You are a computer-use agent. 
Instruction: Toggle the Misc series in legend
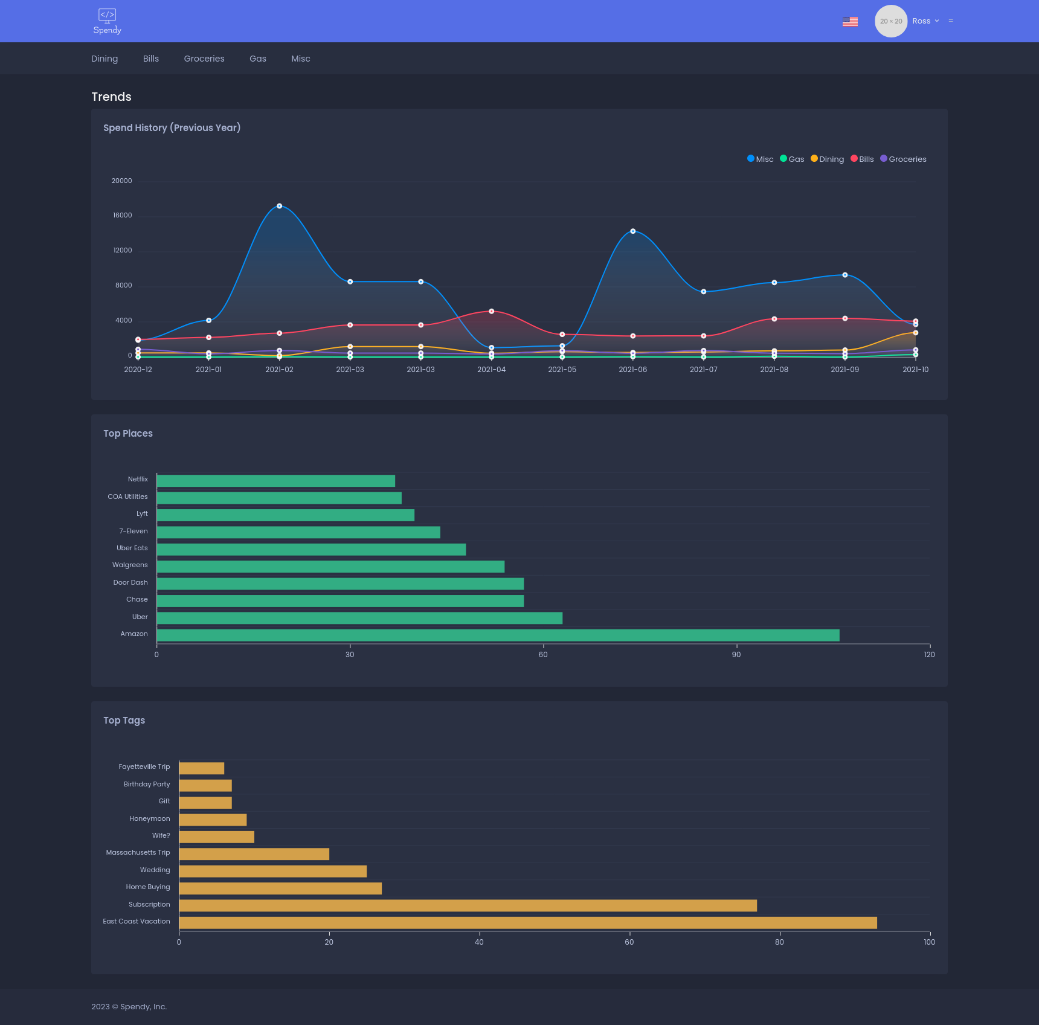click(x=761, y=159)
